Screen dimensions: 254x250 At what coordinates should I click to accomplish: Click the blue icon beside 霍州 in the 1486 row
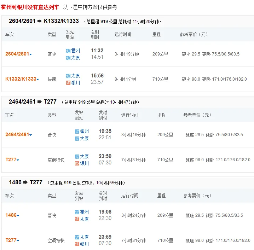[77, 212]
